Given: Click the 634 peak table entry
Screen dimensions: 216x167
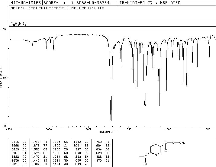Looking at the screenshot, I should tap(99, 149).
